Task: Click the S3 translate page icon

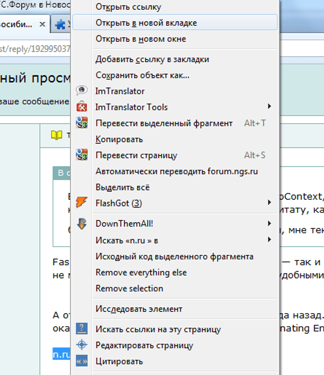Action: tap(82, 155)
